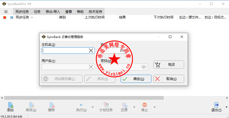229x118 pixels.
Task: Click the scroll right arrow
Action: 227,98
